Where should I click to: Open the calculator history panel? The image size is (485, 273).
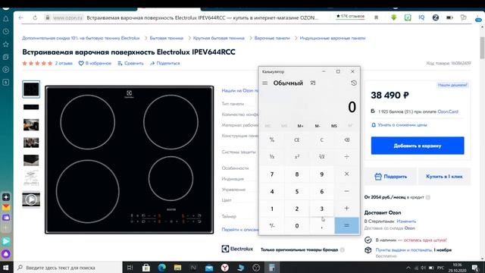click(x=354, y=83)
